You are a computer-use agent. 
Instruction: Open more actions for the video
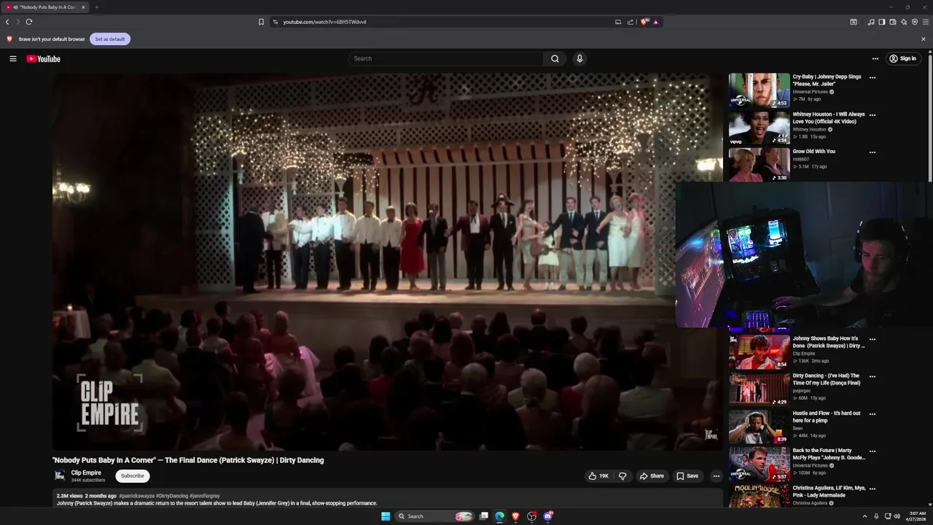tap(716, 476)
